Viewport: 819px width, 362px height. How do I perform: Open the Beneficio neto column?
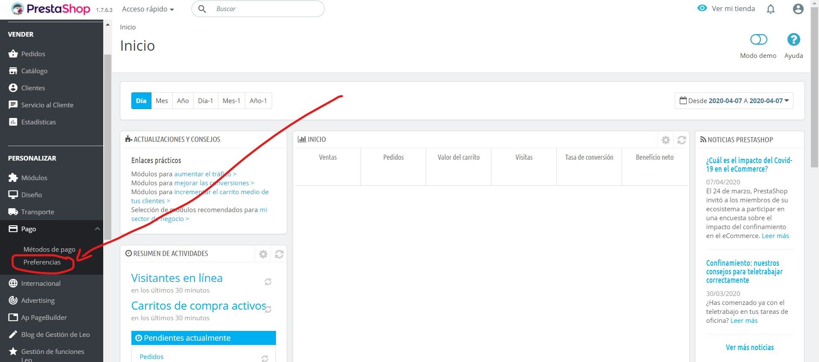654,167
